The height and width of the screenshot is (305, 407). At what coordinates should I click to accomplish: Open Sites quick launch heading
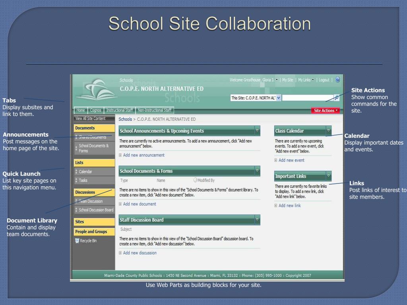[x=94, y=222]
